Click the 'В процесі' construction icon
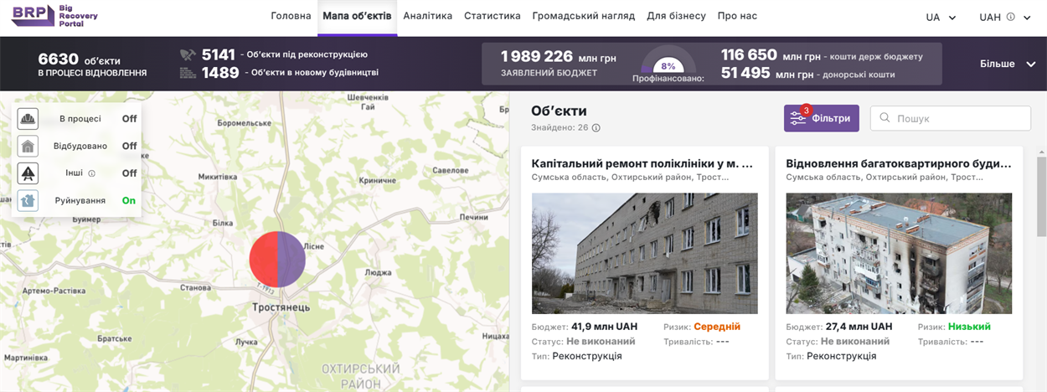This screenshot has height=392, width=1047. pyautogui.click(x=28, y=119)
